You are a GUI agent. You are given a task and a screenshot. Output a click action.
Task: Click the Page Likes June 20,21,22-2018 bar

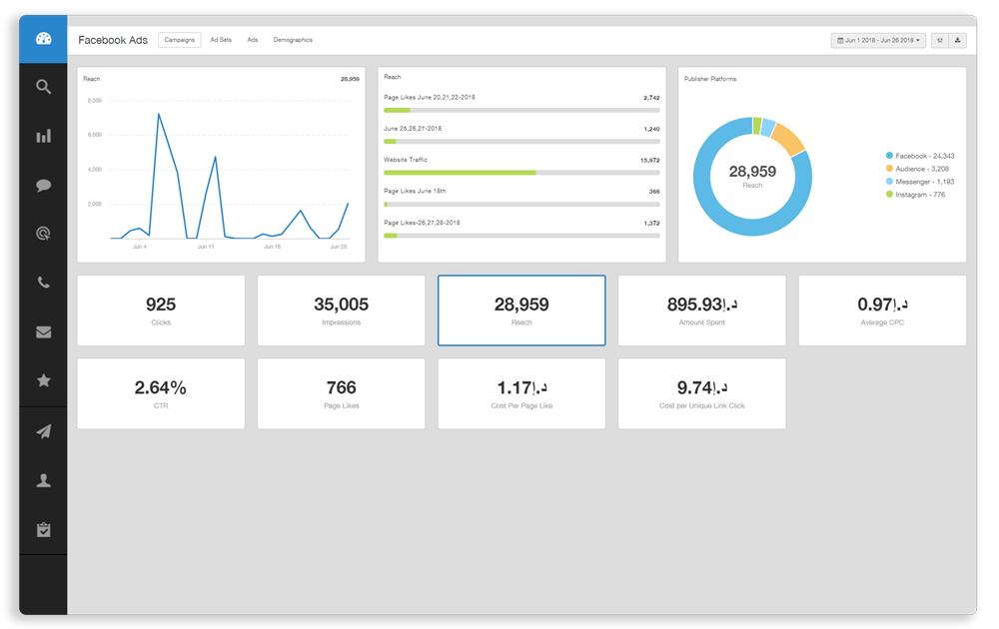[x=521, y=110]
